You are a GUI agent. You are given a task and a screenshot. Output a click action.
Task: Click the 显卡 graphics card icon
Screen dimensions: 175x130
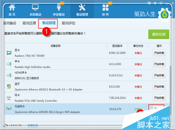click(9, 53)
